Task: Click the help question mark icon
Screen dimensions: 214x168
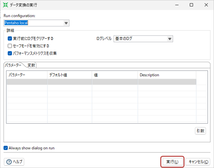Action: tap(9, 162)
